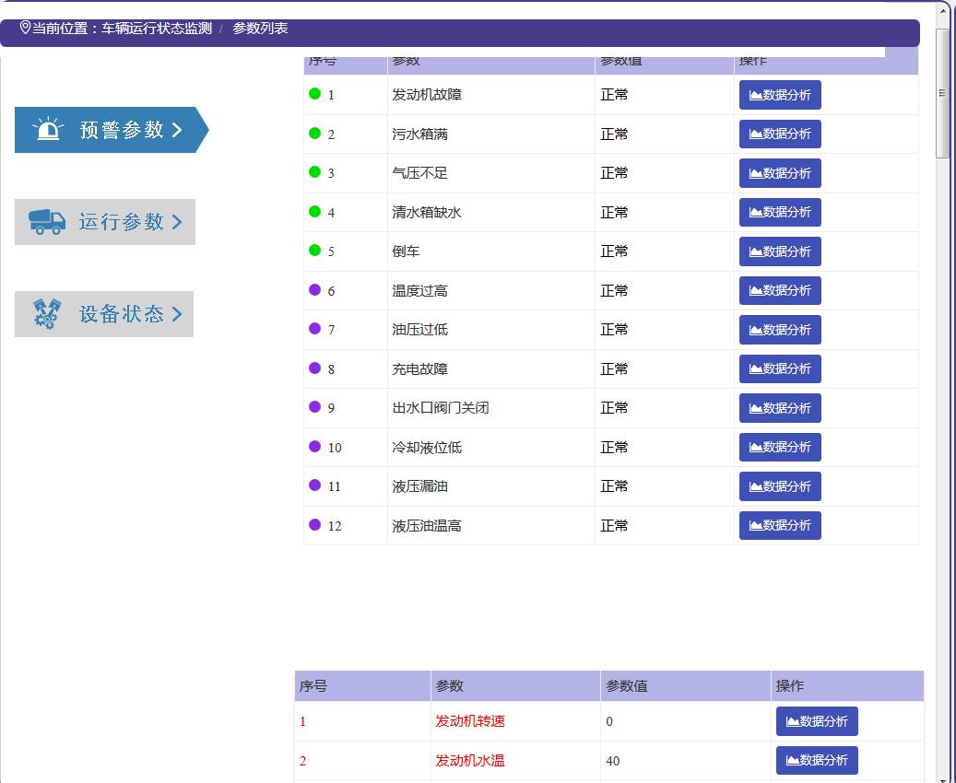Click the truck icon beside 运行参数
The width and height of the screenshot is (956, 783).
(47, 222)
